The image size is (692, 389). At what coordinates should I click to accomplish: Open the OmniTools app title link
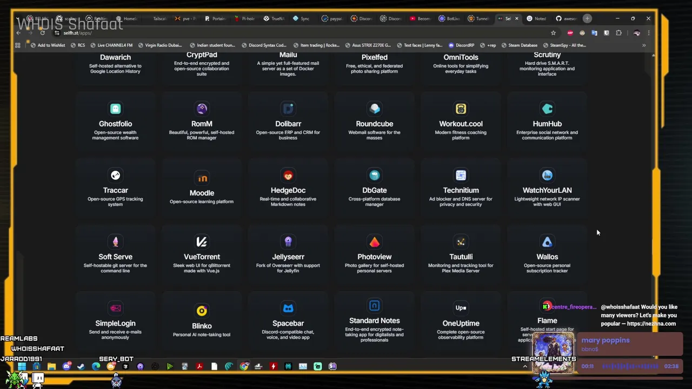coord(461,57)
